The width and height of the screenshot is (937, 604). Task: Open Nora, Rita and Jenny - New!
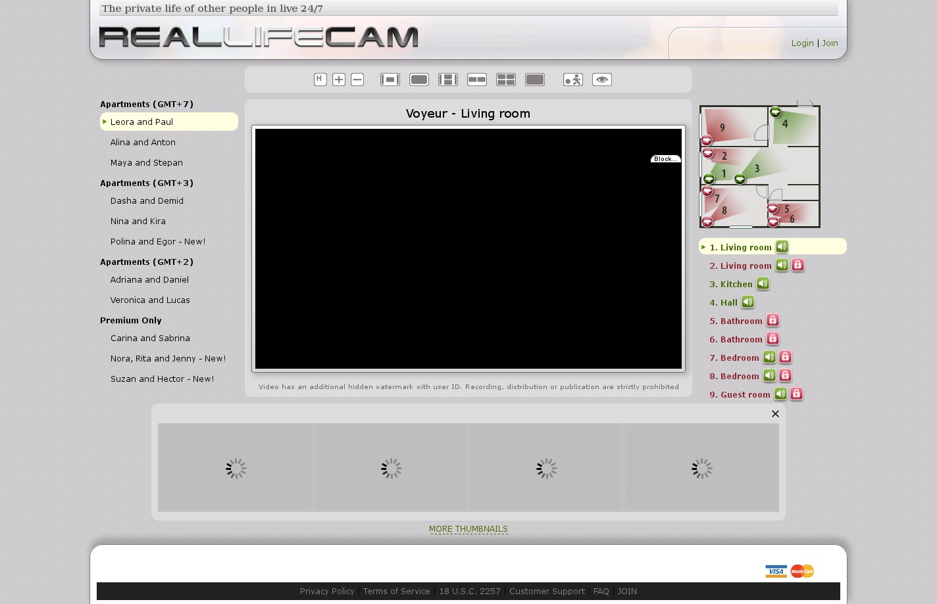click(x=169, y=358)
